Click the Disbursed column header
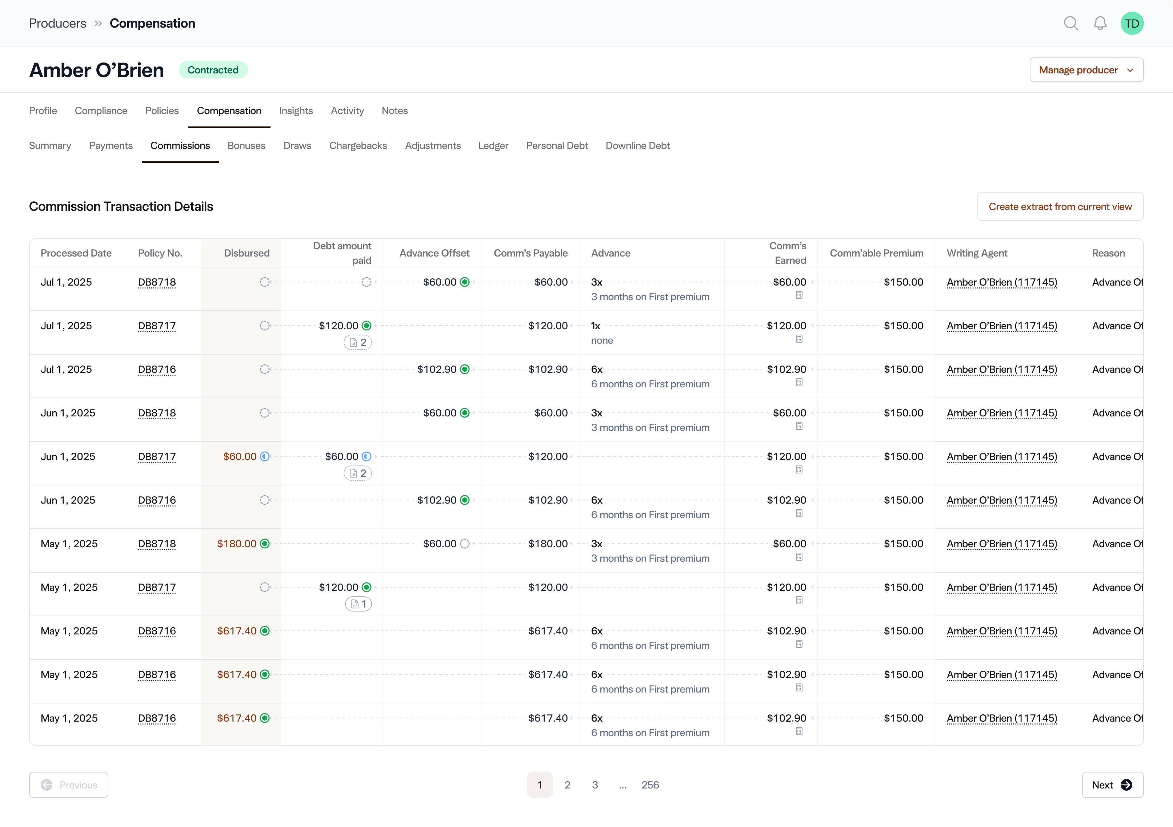 pos(246,253)
